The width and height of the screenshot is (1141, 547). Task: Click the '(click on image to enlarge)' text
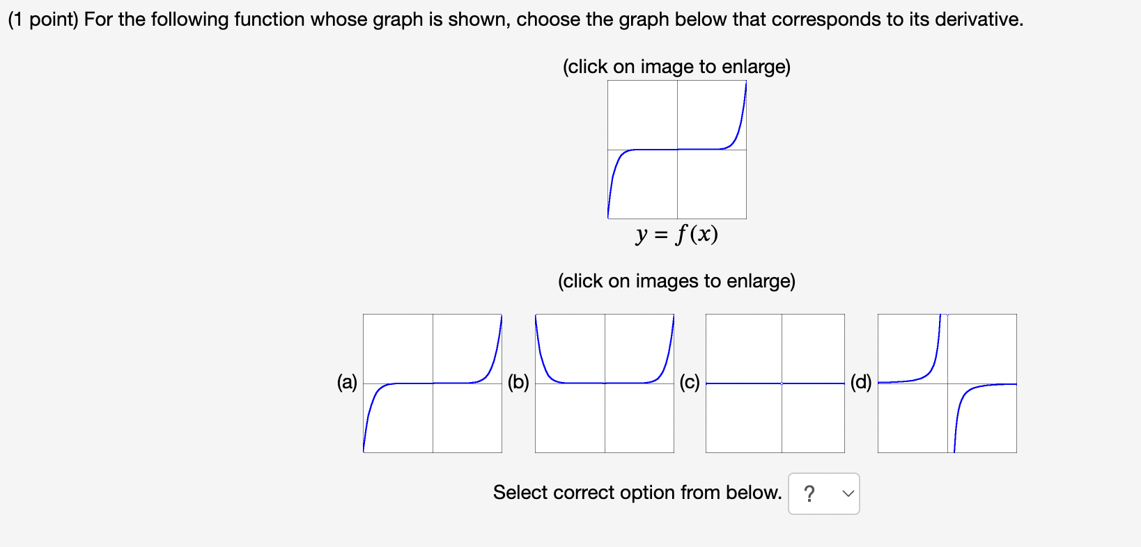[676, 67]
